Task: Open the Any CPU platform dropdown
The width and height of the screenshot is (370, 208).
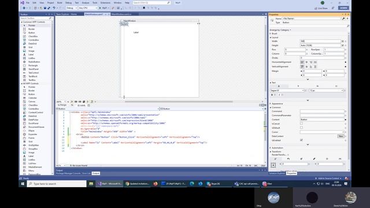Action: click(x=88, y=8)
